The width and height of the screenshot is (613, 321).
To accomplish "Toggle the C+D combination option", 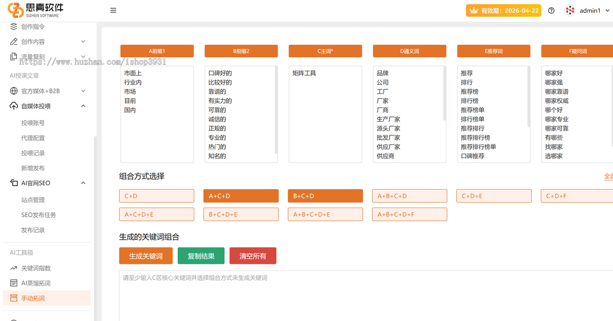I will [157, 196].
